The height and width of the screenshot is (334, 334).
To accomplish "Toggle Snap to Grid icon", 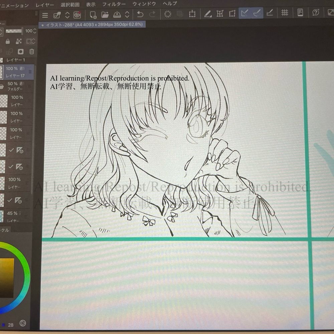I will pos(270,13).
